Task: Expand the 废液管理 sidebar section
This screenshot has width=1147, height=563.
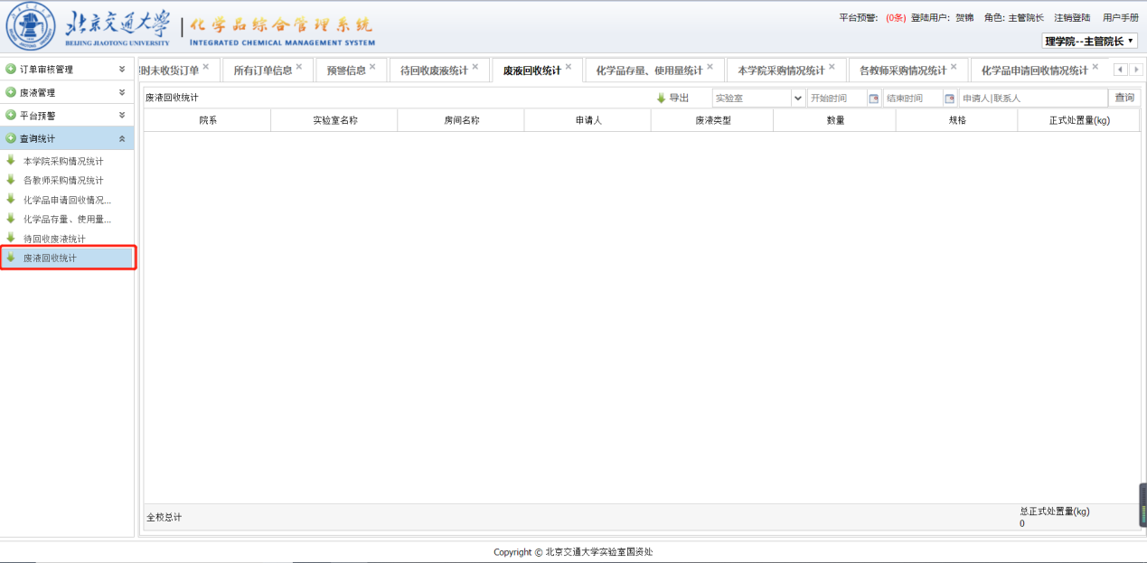Action: [x=122, y=92]
